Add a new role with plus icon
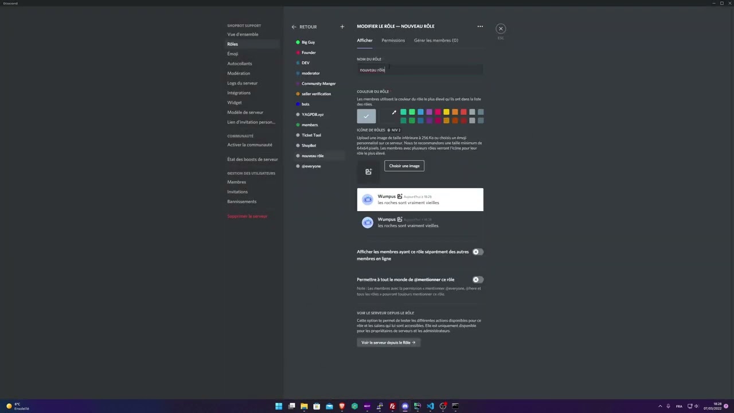Image resolution: width=734 pixels, height=413 pixels. click(x=342, y=26)
